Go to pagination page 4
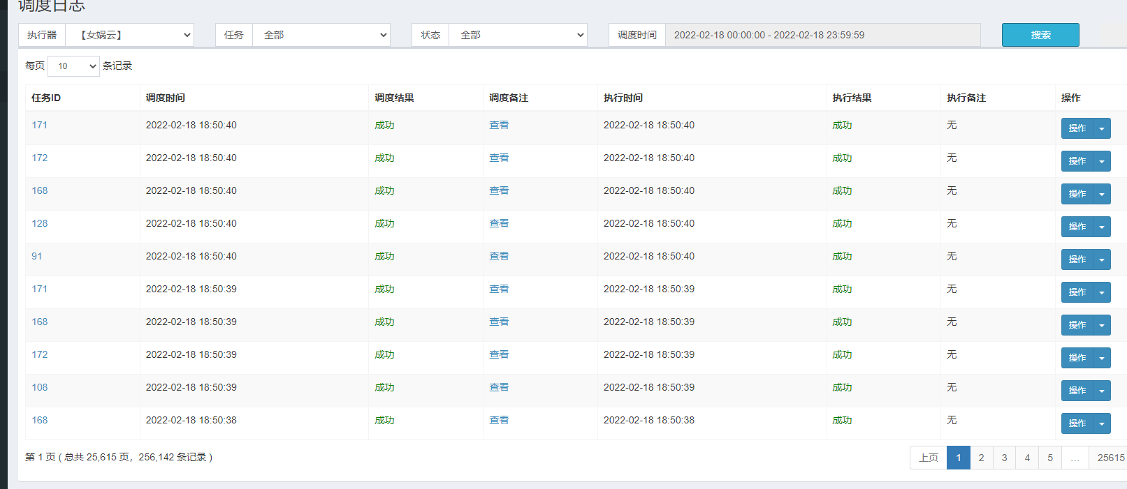The image size is (1127, 489). tap(1027, 458)
